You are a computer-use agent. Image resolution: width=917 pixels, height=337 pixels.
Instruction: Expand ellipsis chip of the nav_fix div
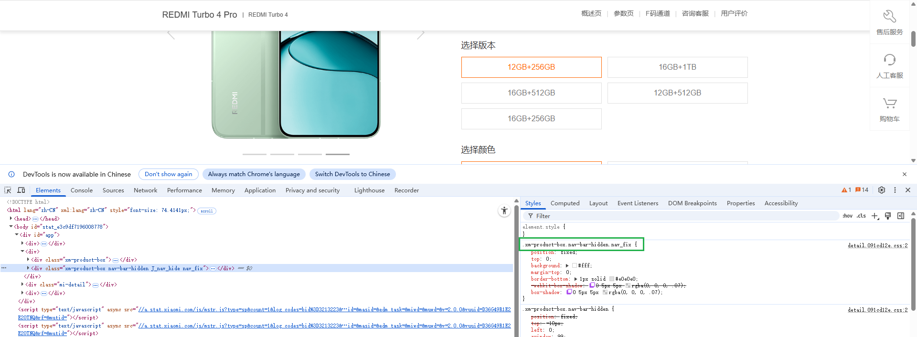(x=213, y=268)
